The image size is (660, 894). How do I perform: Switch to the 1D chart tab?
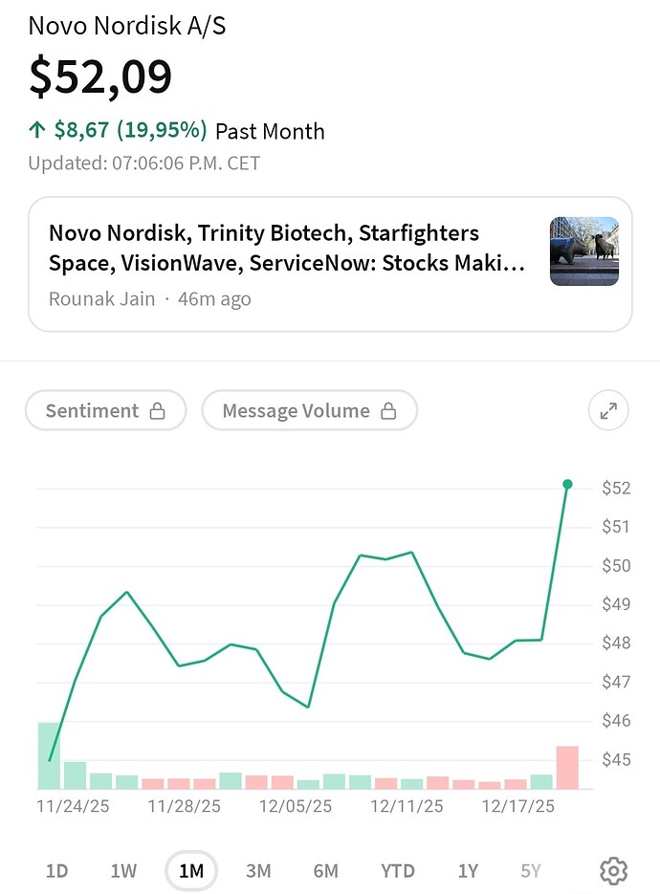[x=56, y=870]
